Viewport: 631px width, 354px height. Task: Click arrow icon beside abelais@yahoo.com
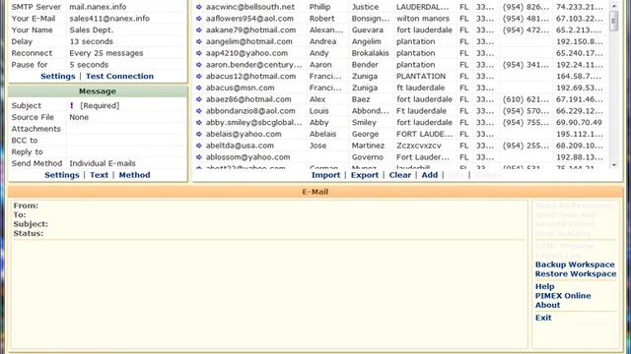click(x=199, y=134)
